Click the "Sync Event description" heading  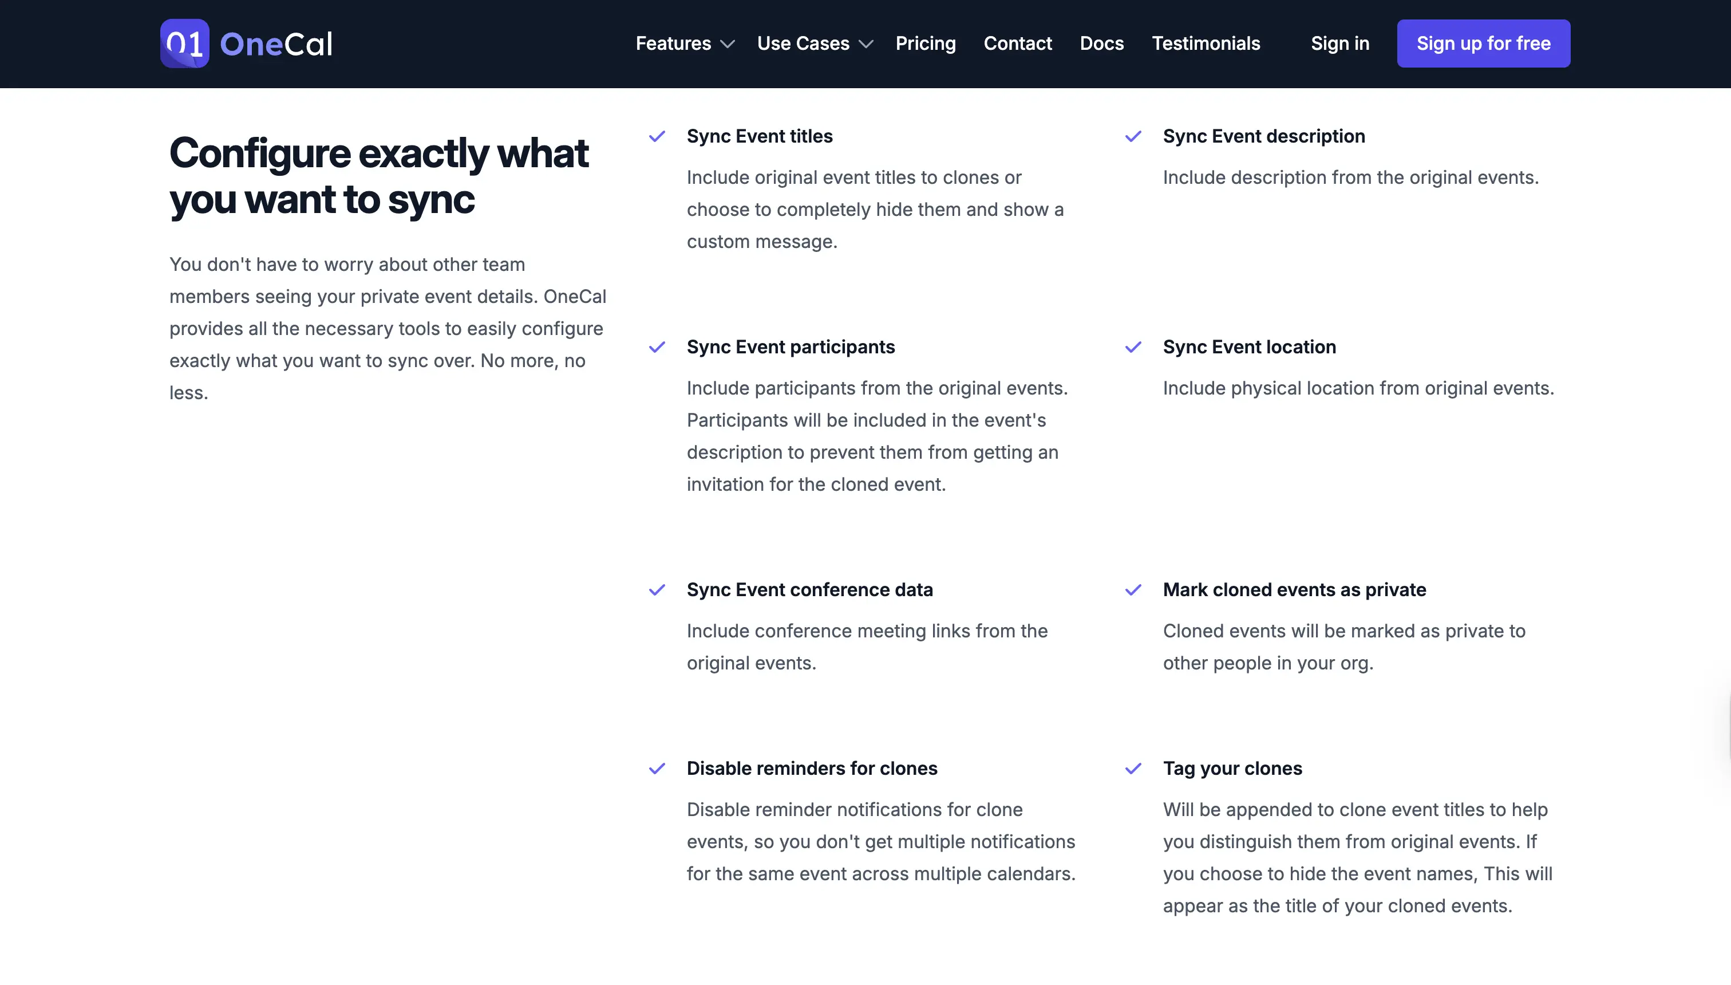click(x=1264, y=136)
